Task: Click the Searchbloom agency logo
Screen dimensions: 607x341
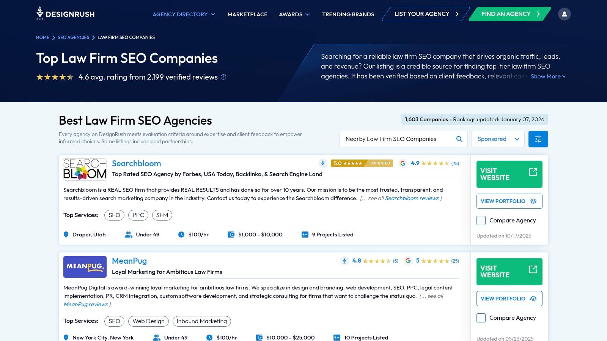Action: (x=85, y=169)
